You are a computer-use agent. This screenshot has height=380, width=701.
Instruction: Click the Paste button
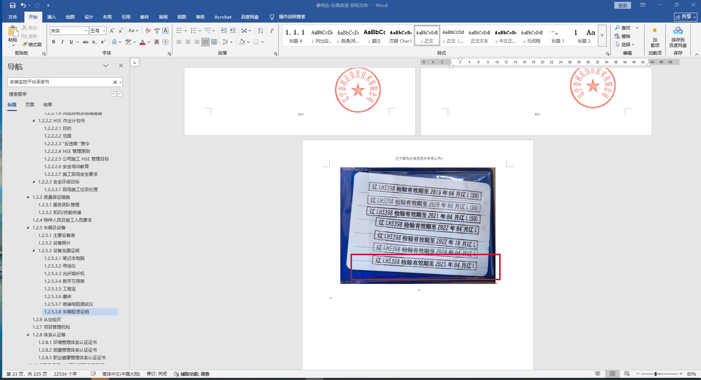point(13,36)
